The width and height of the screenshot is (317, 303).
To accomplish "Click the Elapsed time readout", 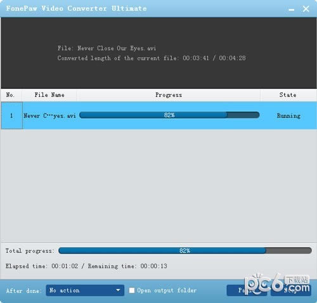I will pyautogui.click(x=42, y=266).
